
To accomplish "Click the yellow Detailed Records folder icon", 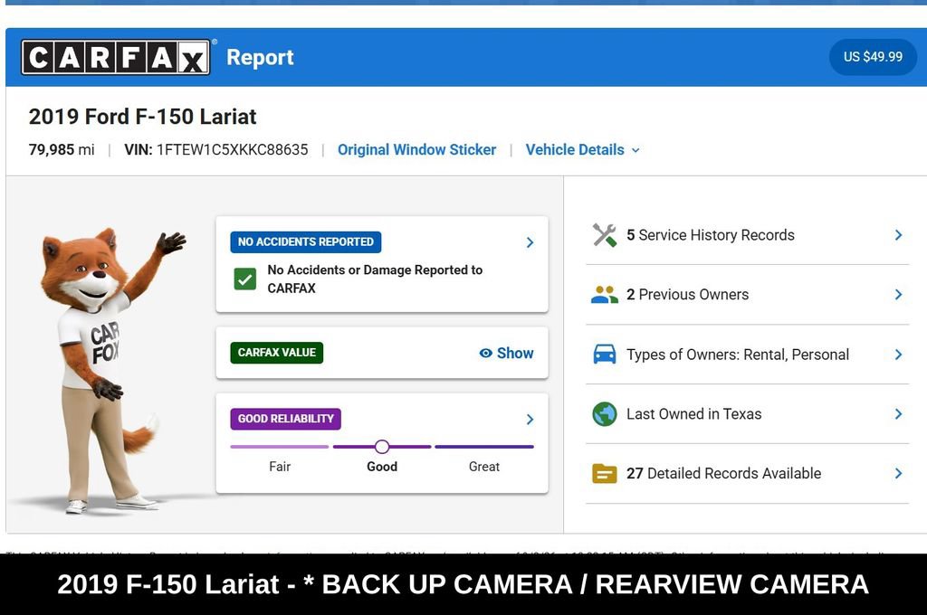I will coord(604,473).
